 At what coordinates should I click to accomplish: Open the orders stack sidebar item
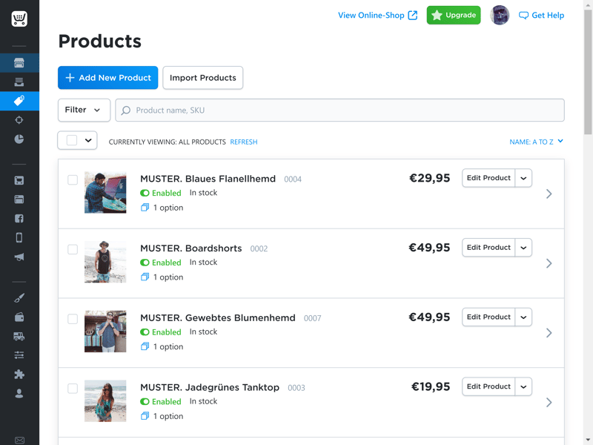19,82
